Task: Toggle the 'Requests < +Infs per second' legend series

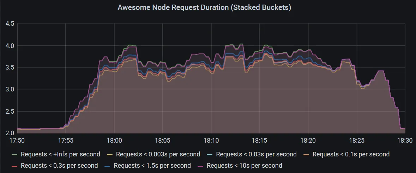Action: (x=60, y=154)
